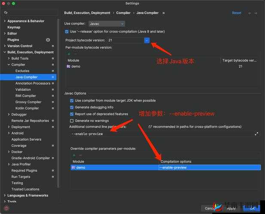This screenshot has width=265, height=214.
Task: Click the remove (−) icon under Override compiler parameters
Action: 80,155
